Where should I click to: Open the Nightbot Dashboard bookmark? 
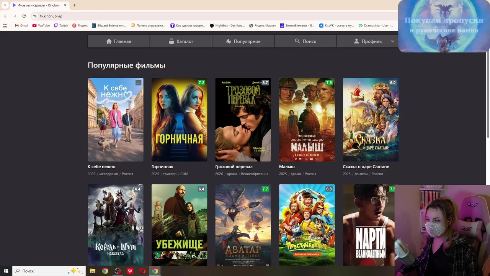pyautogui.click(x=227, y=26)
